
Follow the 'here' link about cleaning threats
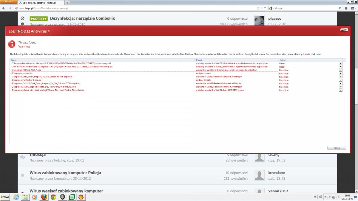[318, 54]
